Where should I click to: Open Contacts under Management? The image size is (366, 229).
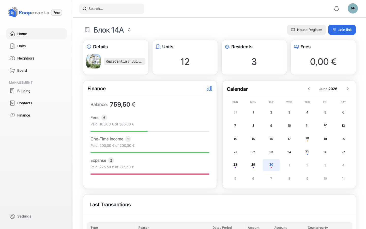(x=36, y=103)
